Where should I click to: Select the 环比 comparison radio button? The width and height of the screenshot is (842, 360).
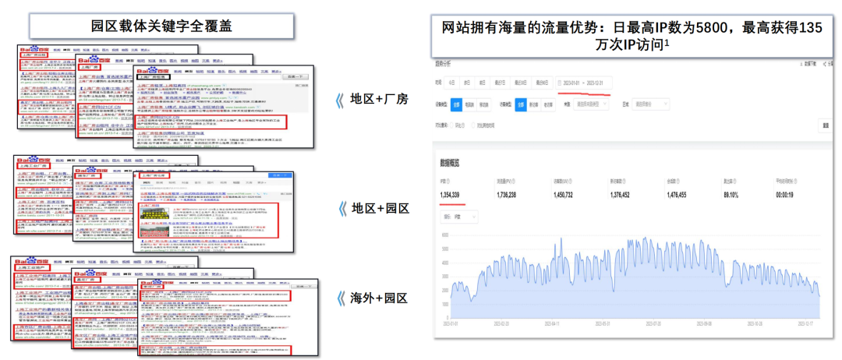point(451,125)
